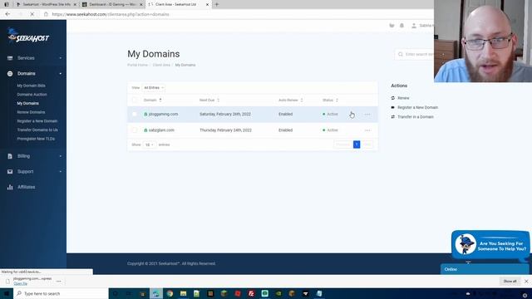Tick the select-all checkbox in table header

(x=135, y=100)
